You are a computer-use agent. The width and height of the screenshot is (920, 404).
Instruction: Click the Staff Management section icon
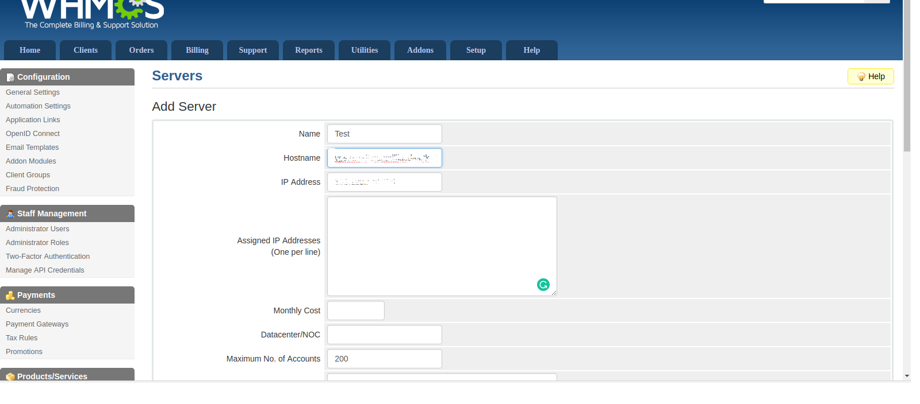pyautogui.click(x=10, y=214)
